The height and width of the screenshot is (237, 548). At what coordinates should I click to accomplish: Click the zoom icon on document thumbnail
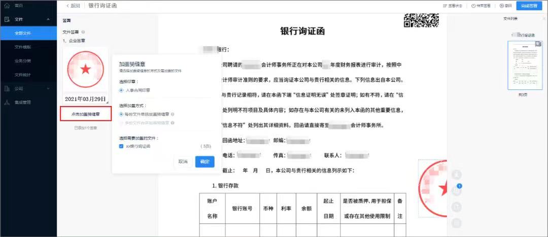[538, 44]
